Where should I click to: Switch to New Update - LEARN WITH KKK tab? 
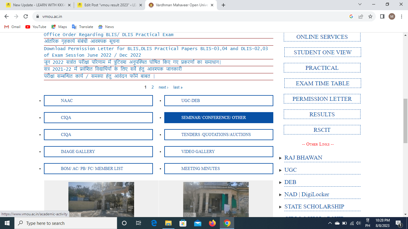point(39,5)
